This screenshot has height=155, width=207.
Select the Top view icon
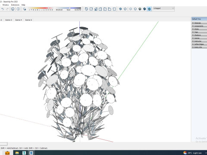pyautogui.click(x=91, y=9)
